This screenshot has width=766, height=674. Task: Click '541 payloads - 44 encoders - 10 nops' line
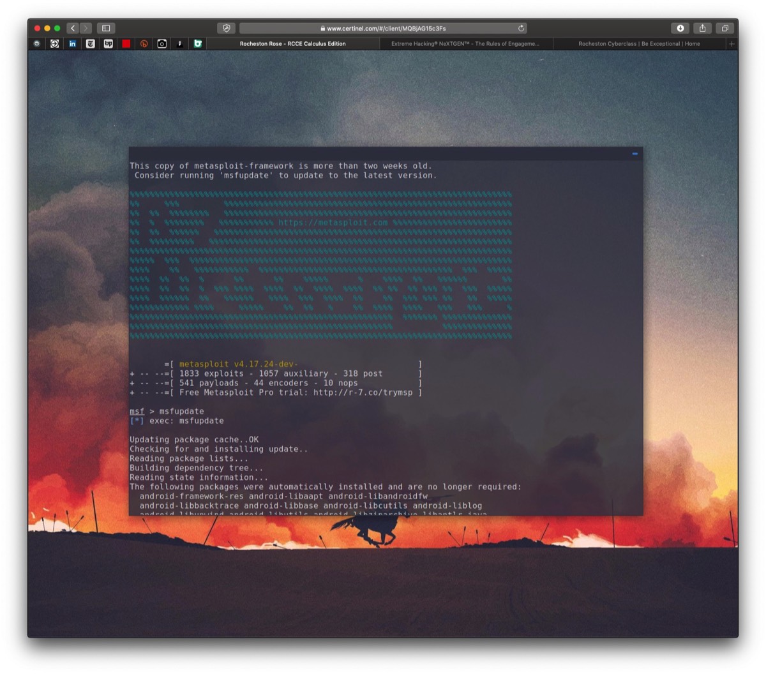pyautogui.click(x=269, y=383)
